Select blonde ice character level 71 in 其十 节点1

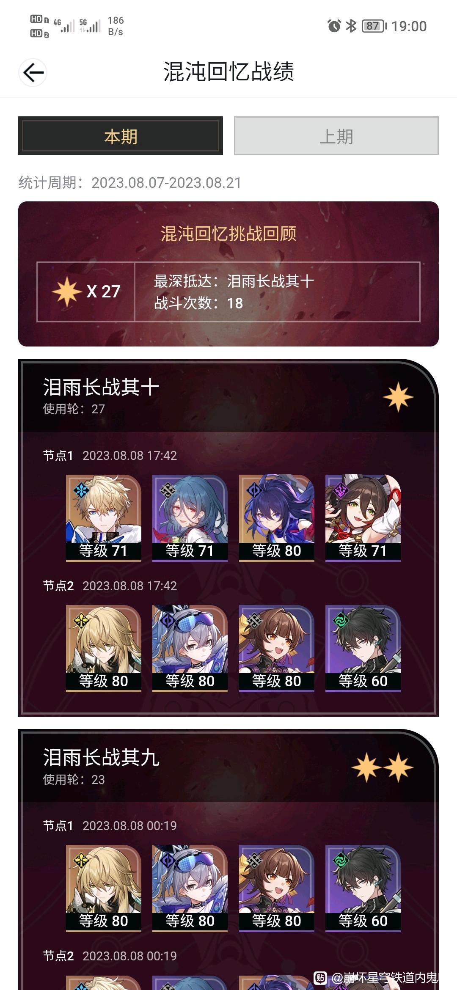pyautogui.click(x=104, y=518)
